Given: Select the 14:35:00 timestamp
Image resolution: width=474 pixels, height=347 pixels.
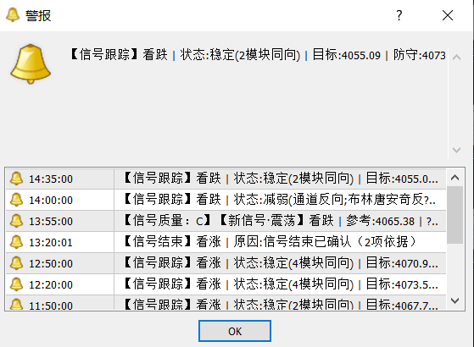Looking at the screenshot, I should [x=51, y=179].
